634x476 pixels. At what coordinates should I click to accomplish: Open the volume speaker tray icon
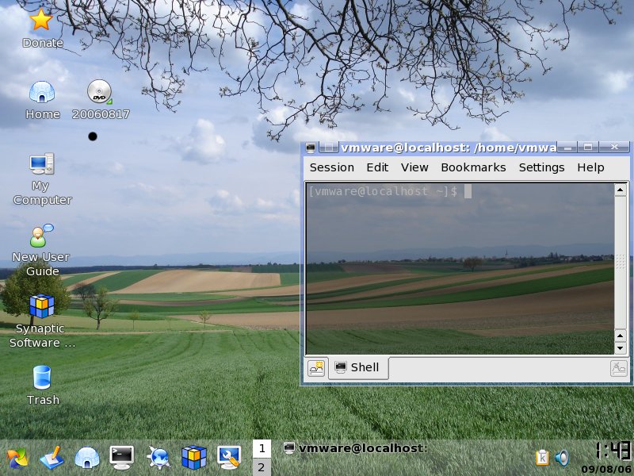(x=562, y=458)
